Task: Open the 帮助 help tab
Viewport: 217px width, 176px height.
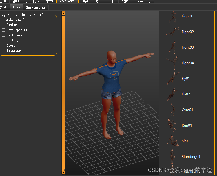Action: coord(125,1)
